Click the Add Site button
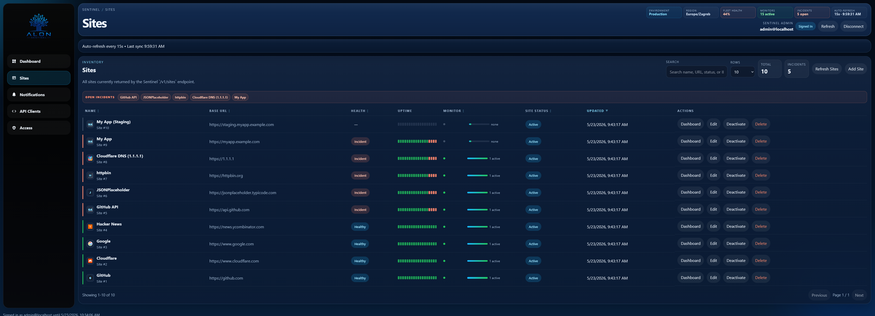875x316 pixels. [x=855, y=69]
